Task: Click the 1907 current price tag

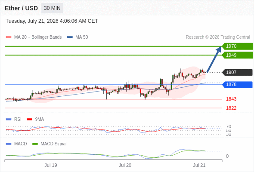Action: click(237, 72)
